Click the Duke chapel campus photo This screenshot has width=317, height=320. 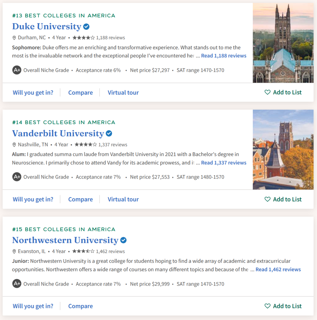pos(283,43)
